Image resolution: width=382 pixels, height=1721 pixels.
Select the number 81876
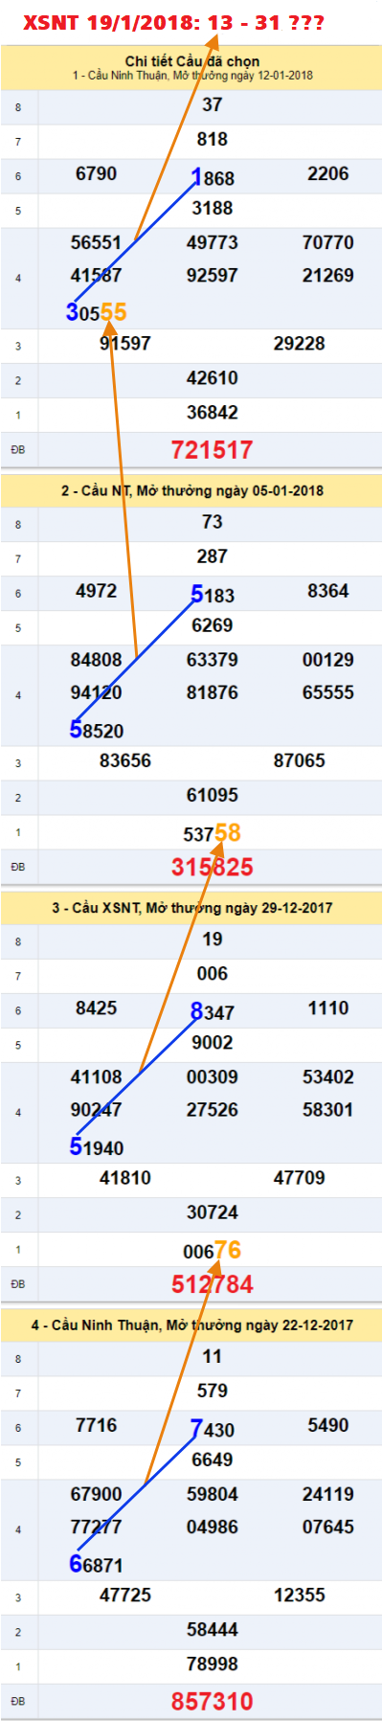213,692
